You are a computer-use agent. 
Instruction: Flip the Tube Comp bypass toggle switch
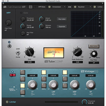9,46
